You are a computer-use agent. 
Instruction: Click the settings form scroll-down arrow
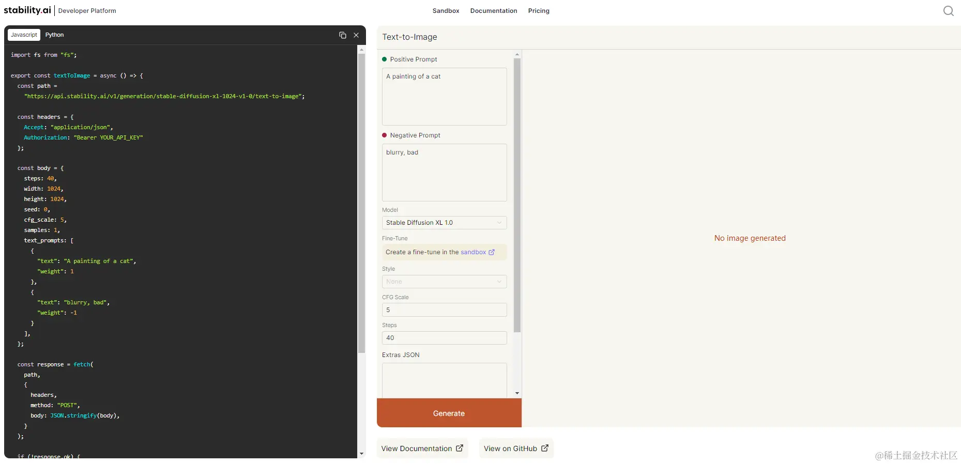pyautogui.click(x=517, y=394)
